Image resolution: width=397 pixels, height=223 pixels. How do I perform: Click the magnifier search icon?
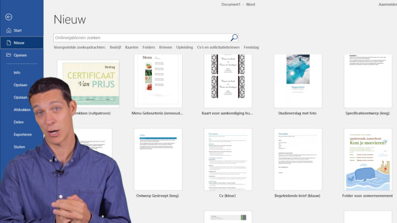pyautogui.click(x=234, y=38)
